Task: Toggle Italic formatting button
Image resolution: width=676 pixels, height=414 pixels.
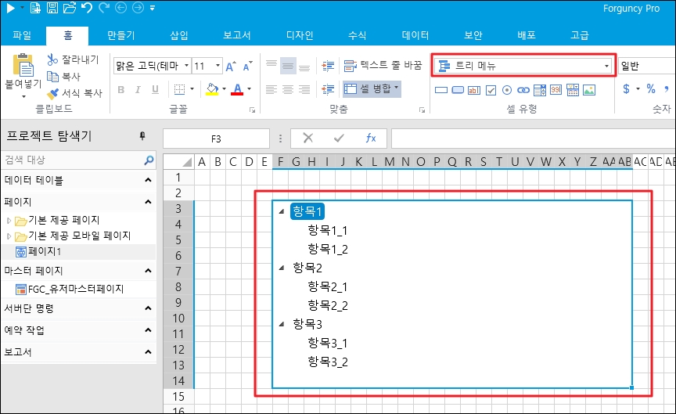Action: 138,89
